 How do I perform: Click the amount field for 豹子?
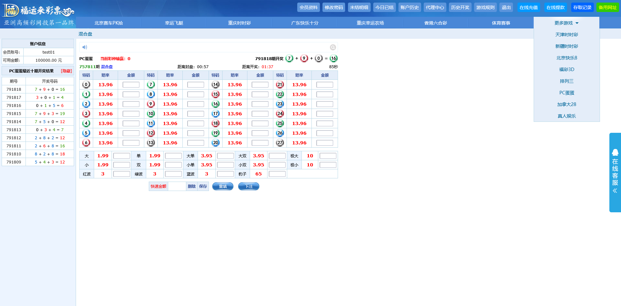pos(277,174)
